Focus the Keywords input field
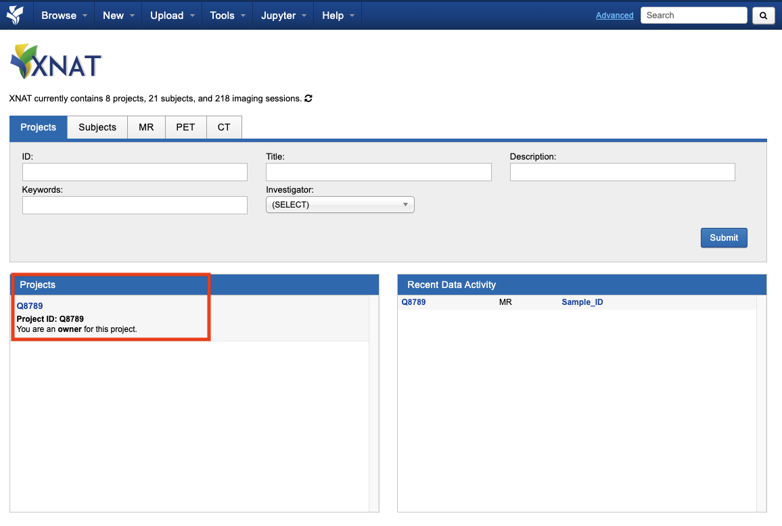 (x=135, y=206)
